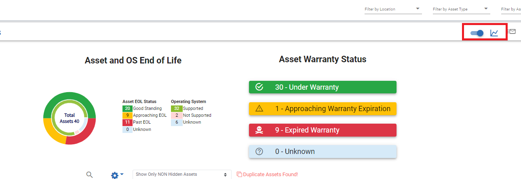Click the question mark Unknown icon
This screenshot has height=179, width=521.
259,152
